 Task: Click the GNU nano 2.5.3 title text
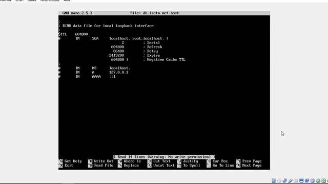77,13
